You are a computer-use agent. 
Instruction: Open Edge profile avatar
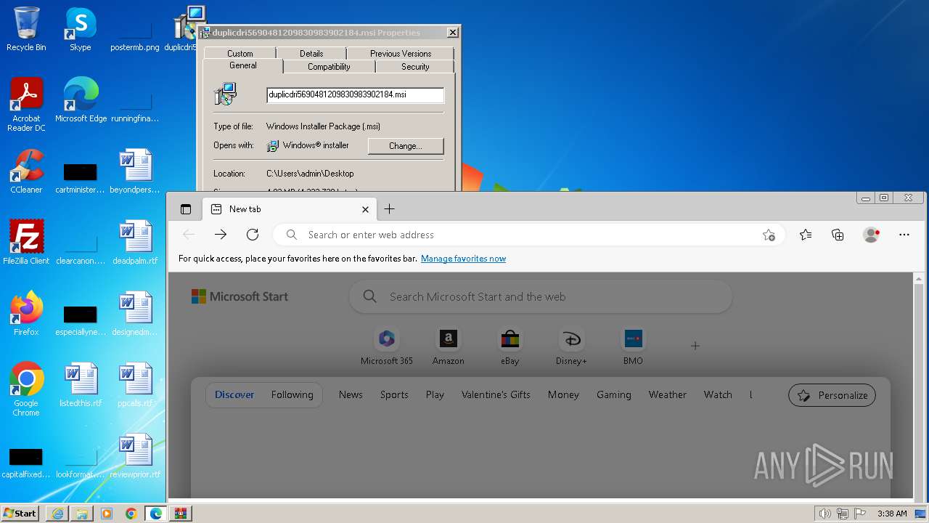pos(871,235)
